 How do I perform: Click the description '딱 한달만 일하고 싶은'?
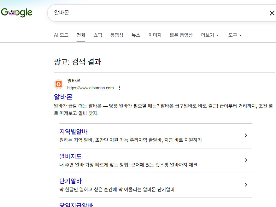117,189
